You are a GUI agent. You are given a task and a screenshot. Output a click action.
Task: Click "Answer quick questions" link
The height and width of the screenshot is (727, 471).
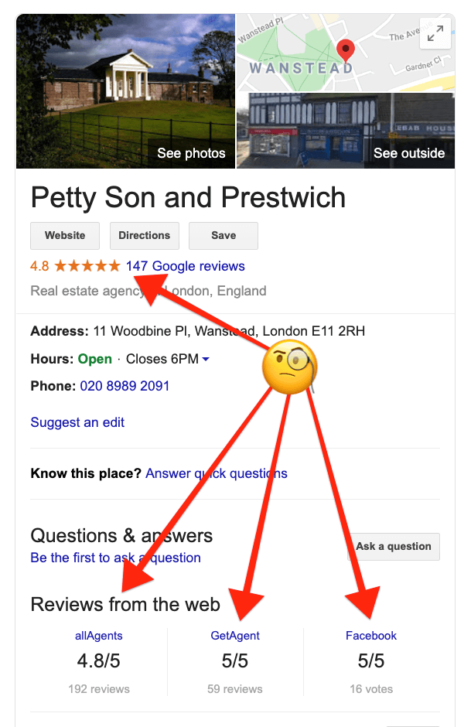point(216,473)
